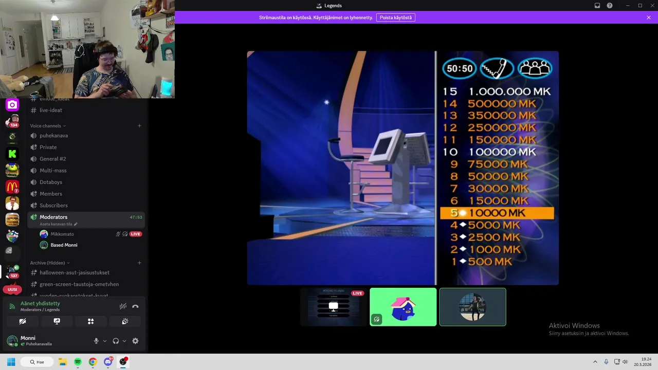Toggle microphone mute
The height and width of the screenshot is (370, 658).
(x=96, y=341)
